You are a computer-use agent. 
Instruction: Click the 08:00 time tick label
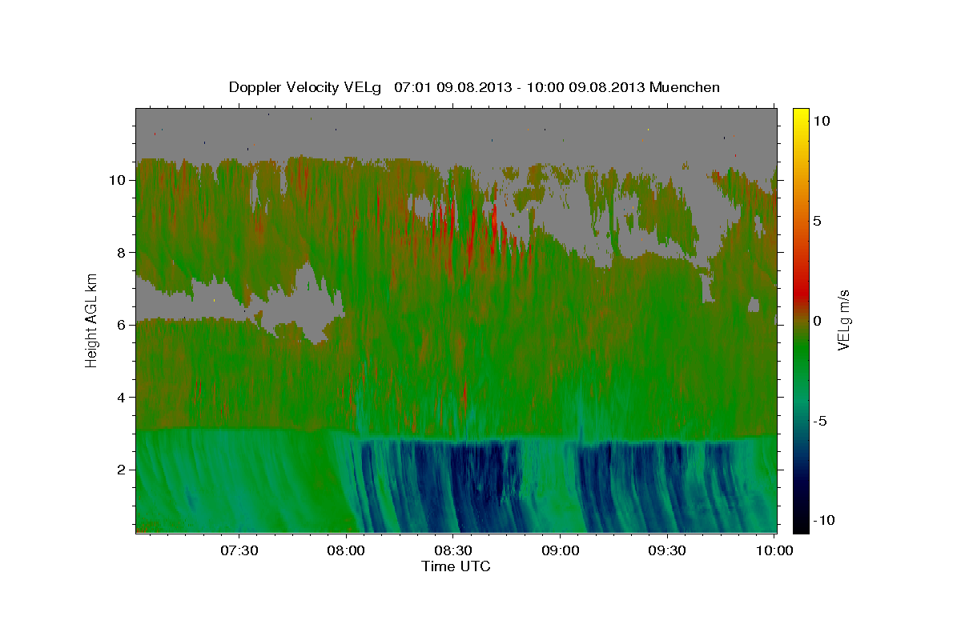(347, 550)
